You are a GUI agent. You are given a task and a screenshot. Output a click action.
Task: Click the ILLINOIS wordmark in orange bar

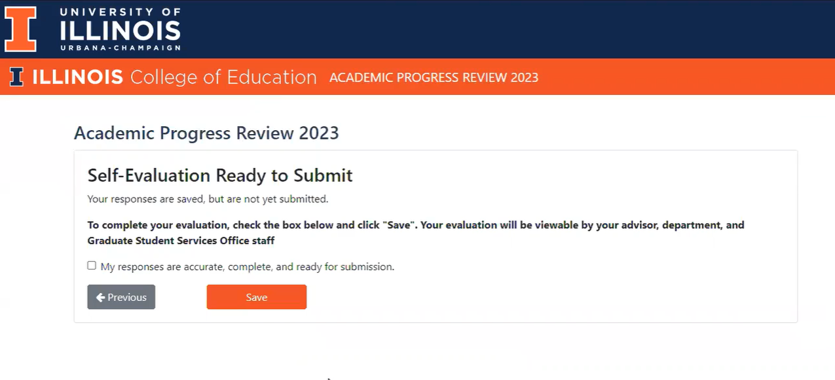click(77, 77)
